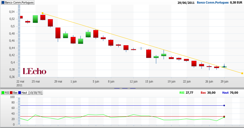Grab the yellow trendline start handle
The image size is (244, 128).
tap(43, 13)
